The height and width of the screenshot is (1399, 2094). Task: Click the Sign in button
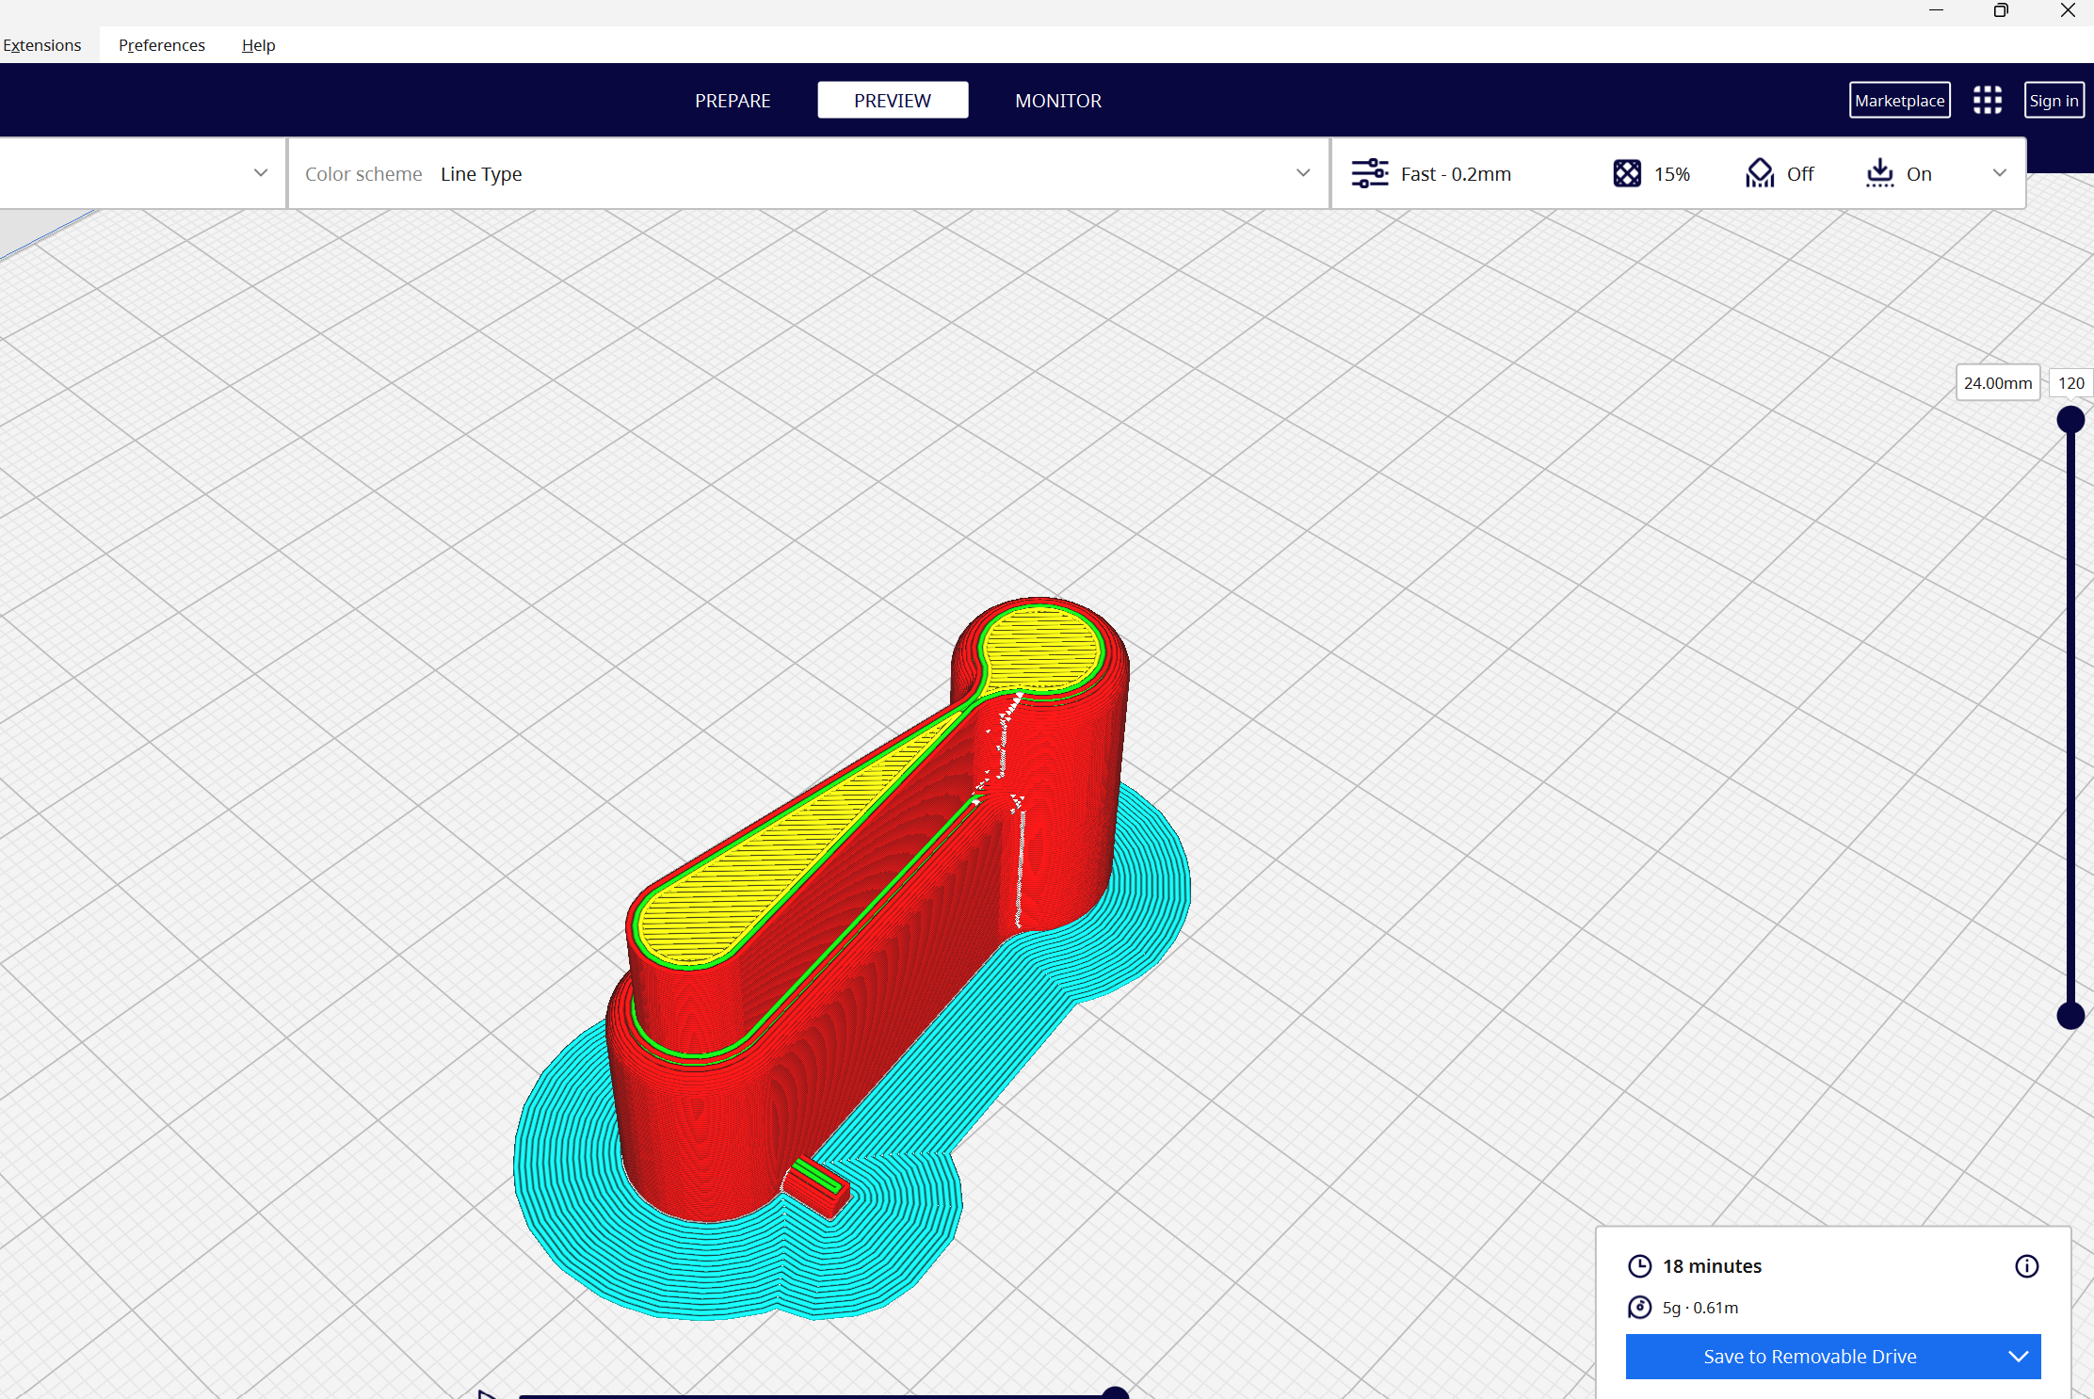coord(2054,101)
